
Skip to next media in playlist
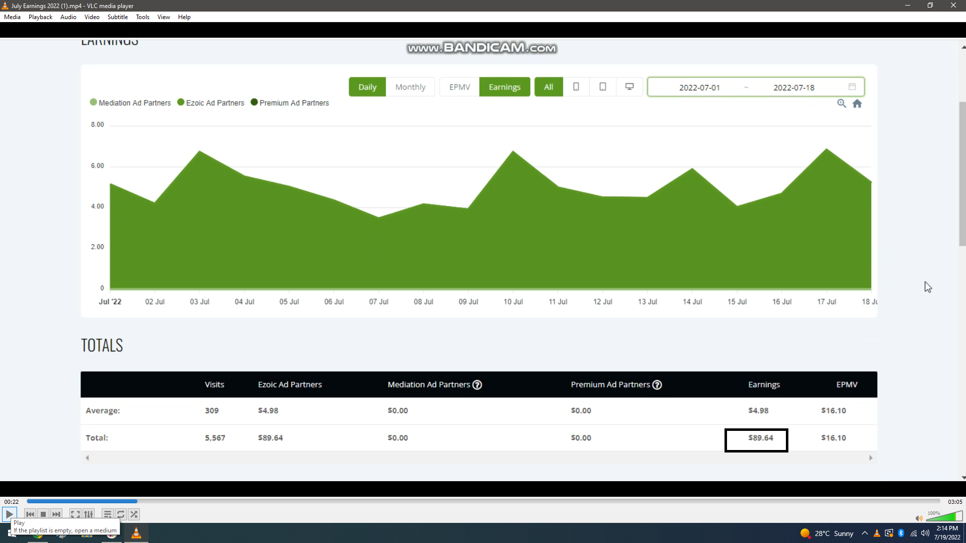pyautogui.click(x=56, y=514)
